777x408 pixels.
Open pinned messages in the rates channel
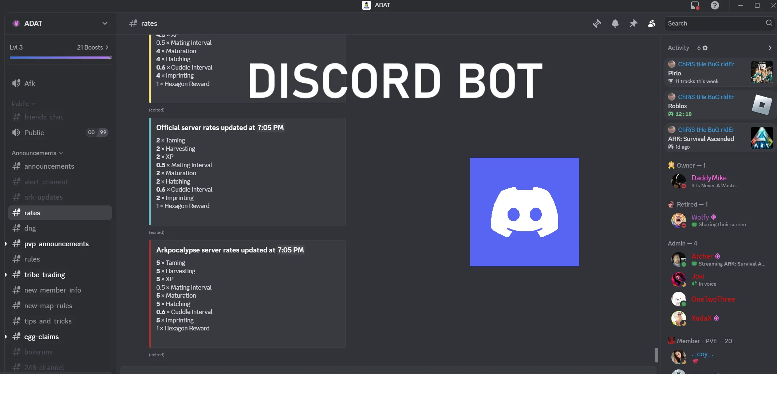(634, 23)
